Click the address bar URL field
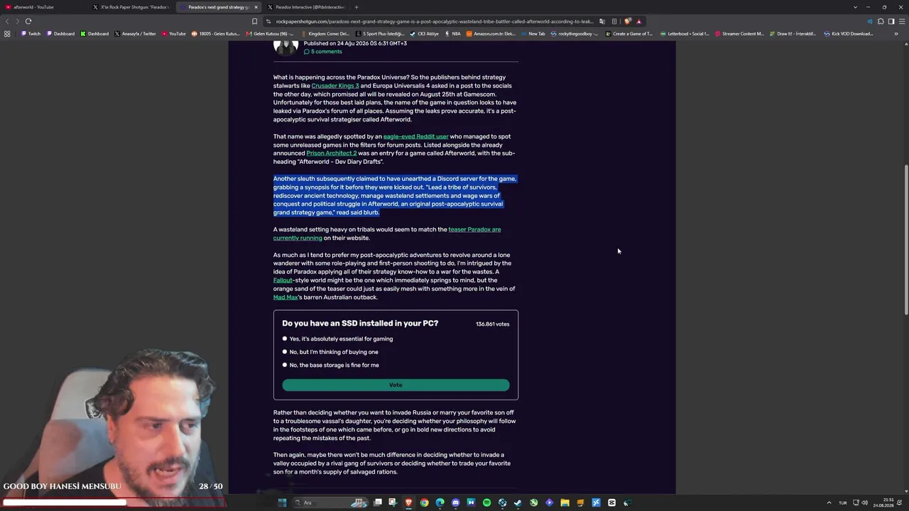 (x=433, y=21)
